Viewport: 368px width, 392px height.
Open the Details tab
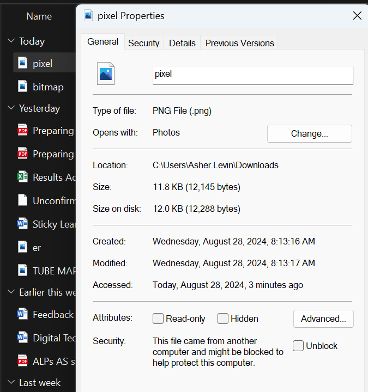coord(182,43)
